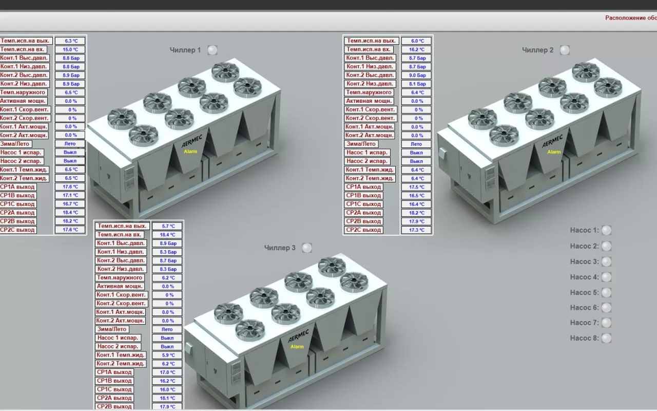Viewport: 657px width, 411px height.
Task: Click the Насос 4 indicator lamp
Action: point(606,277)
